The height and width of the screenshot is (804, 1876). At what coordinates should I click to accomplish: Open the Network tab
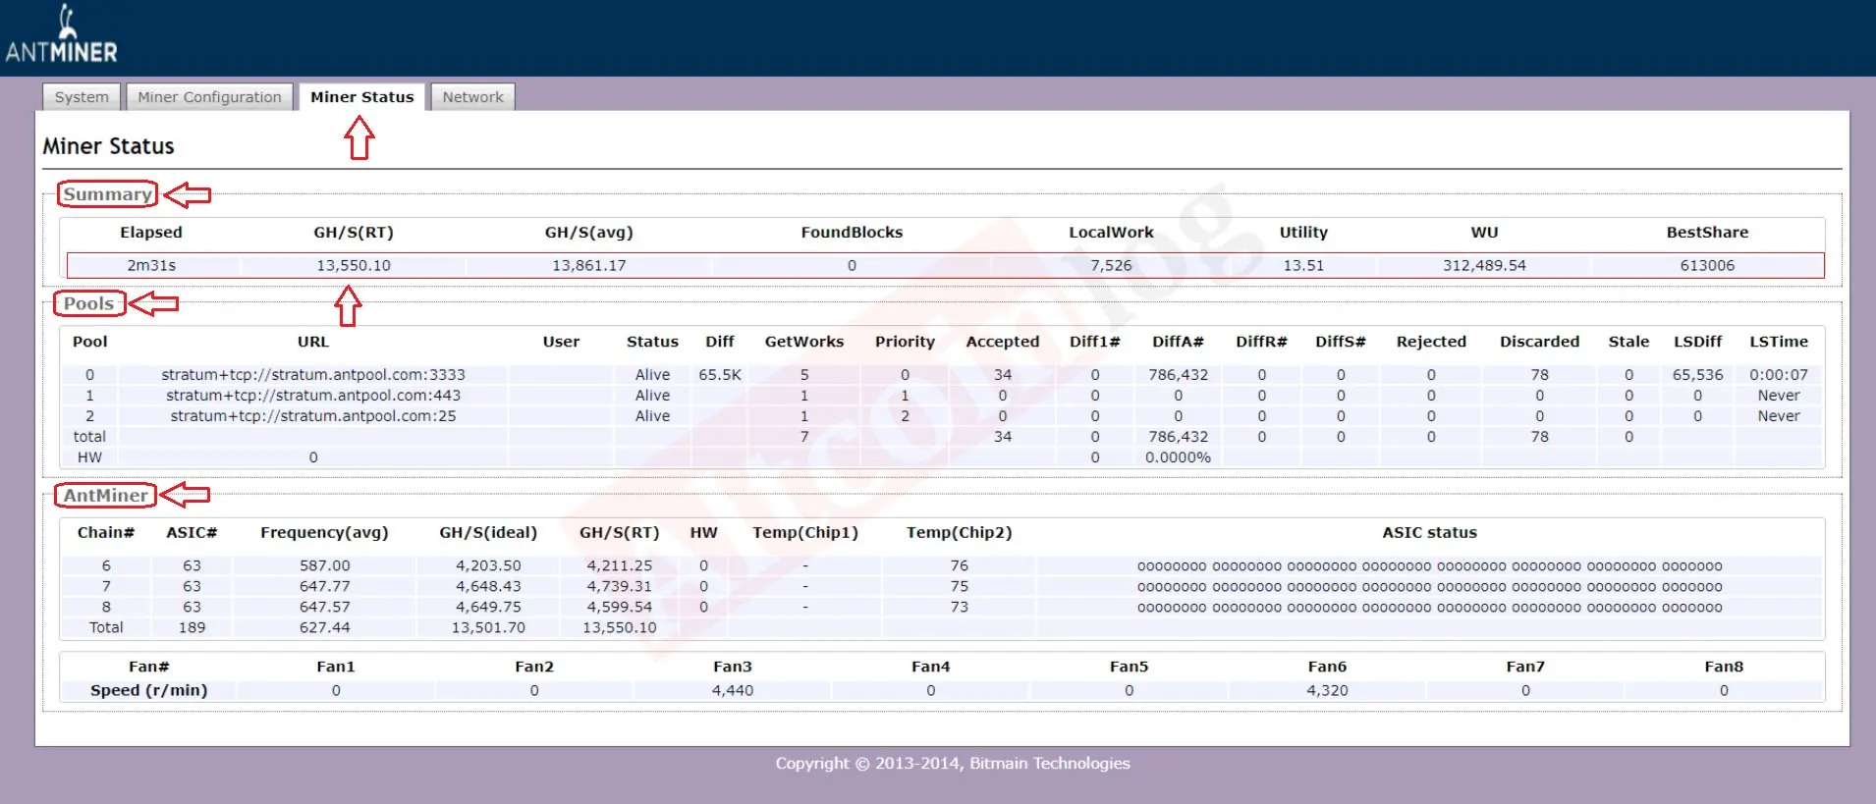pyautogui.click(x=472, y=97)
